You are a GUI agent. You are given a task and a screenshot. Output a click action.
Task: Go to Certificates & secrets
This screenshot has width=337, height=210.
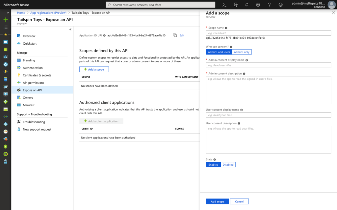coord(37,75)
